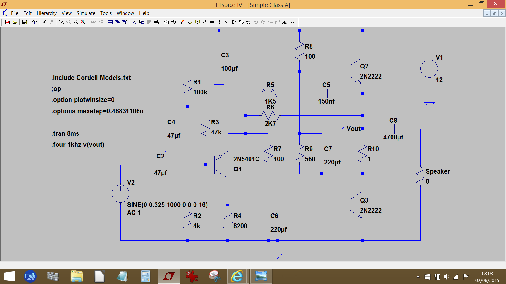Open the Windows Start button
This screenshot has width=506, height=284.
pyautogui.click(x=9, y=276)
